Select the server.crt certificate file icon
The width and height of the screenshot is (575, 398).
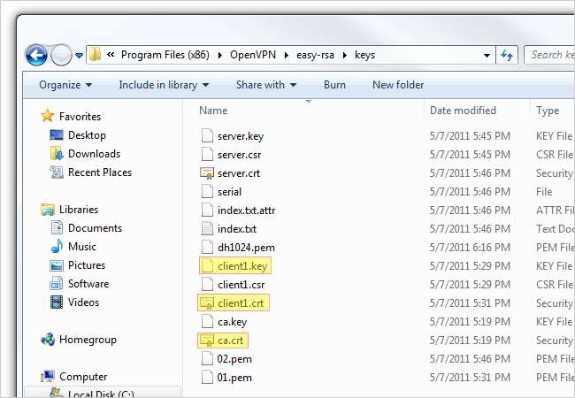[207, 173]
